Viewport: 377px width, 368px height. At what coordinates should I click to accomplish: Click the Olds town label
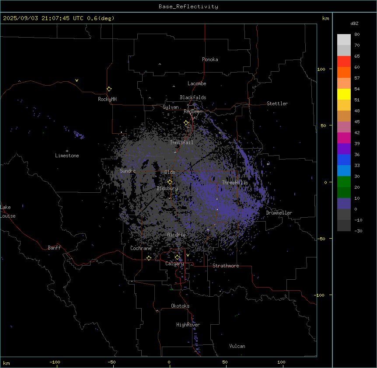pos(170,172)
